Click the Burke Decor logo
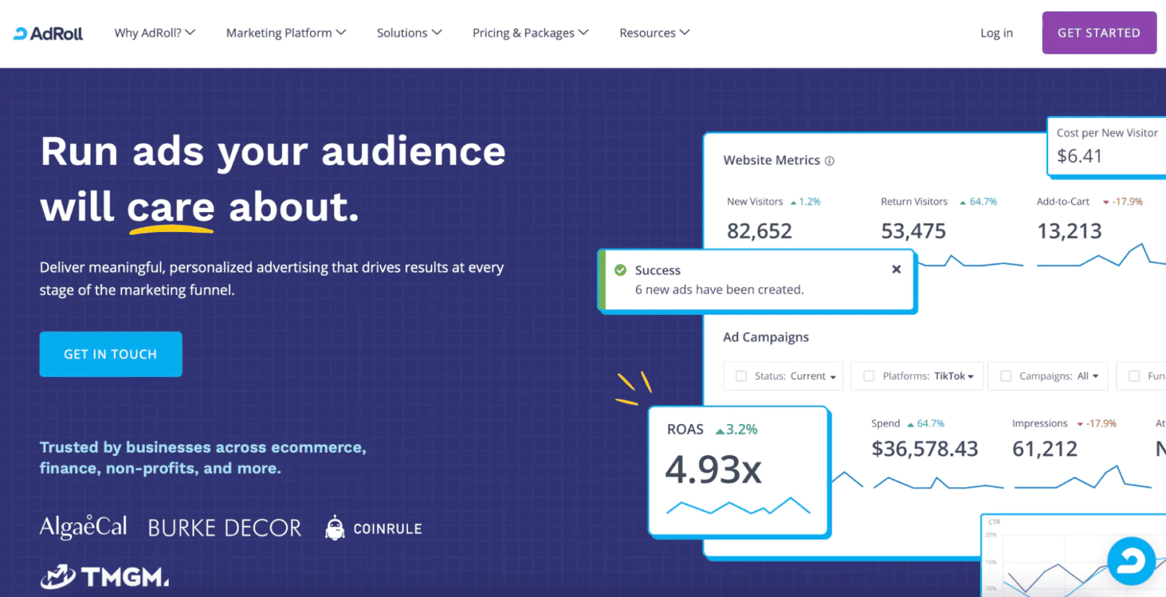This screenshot has width=1166, height=597. 224,528
